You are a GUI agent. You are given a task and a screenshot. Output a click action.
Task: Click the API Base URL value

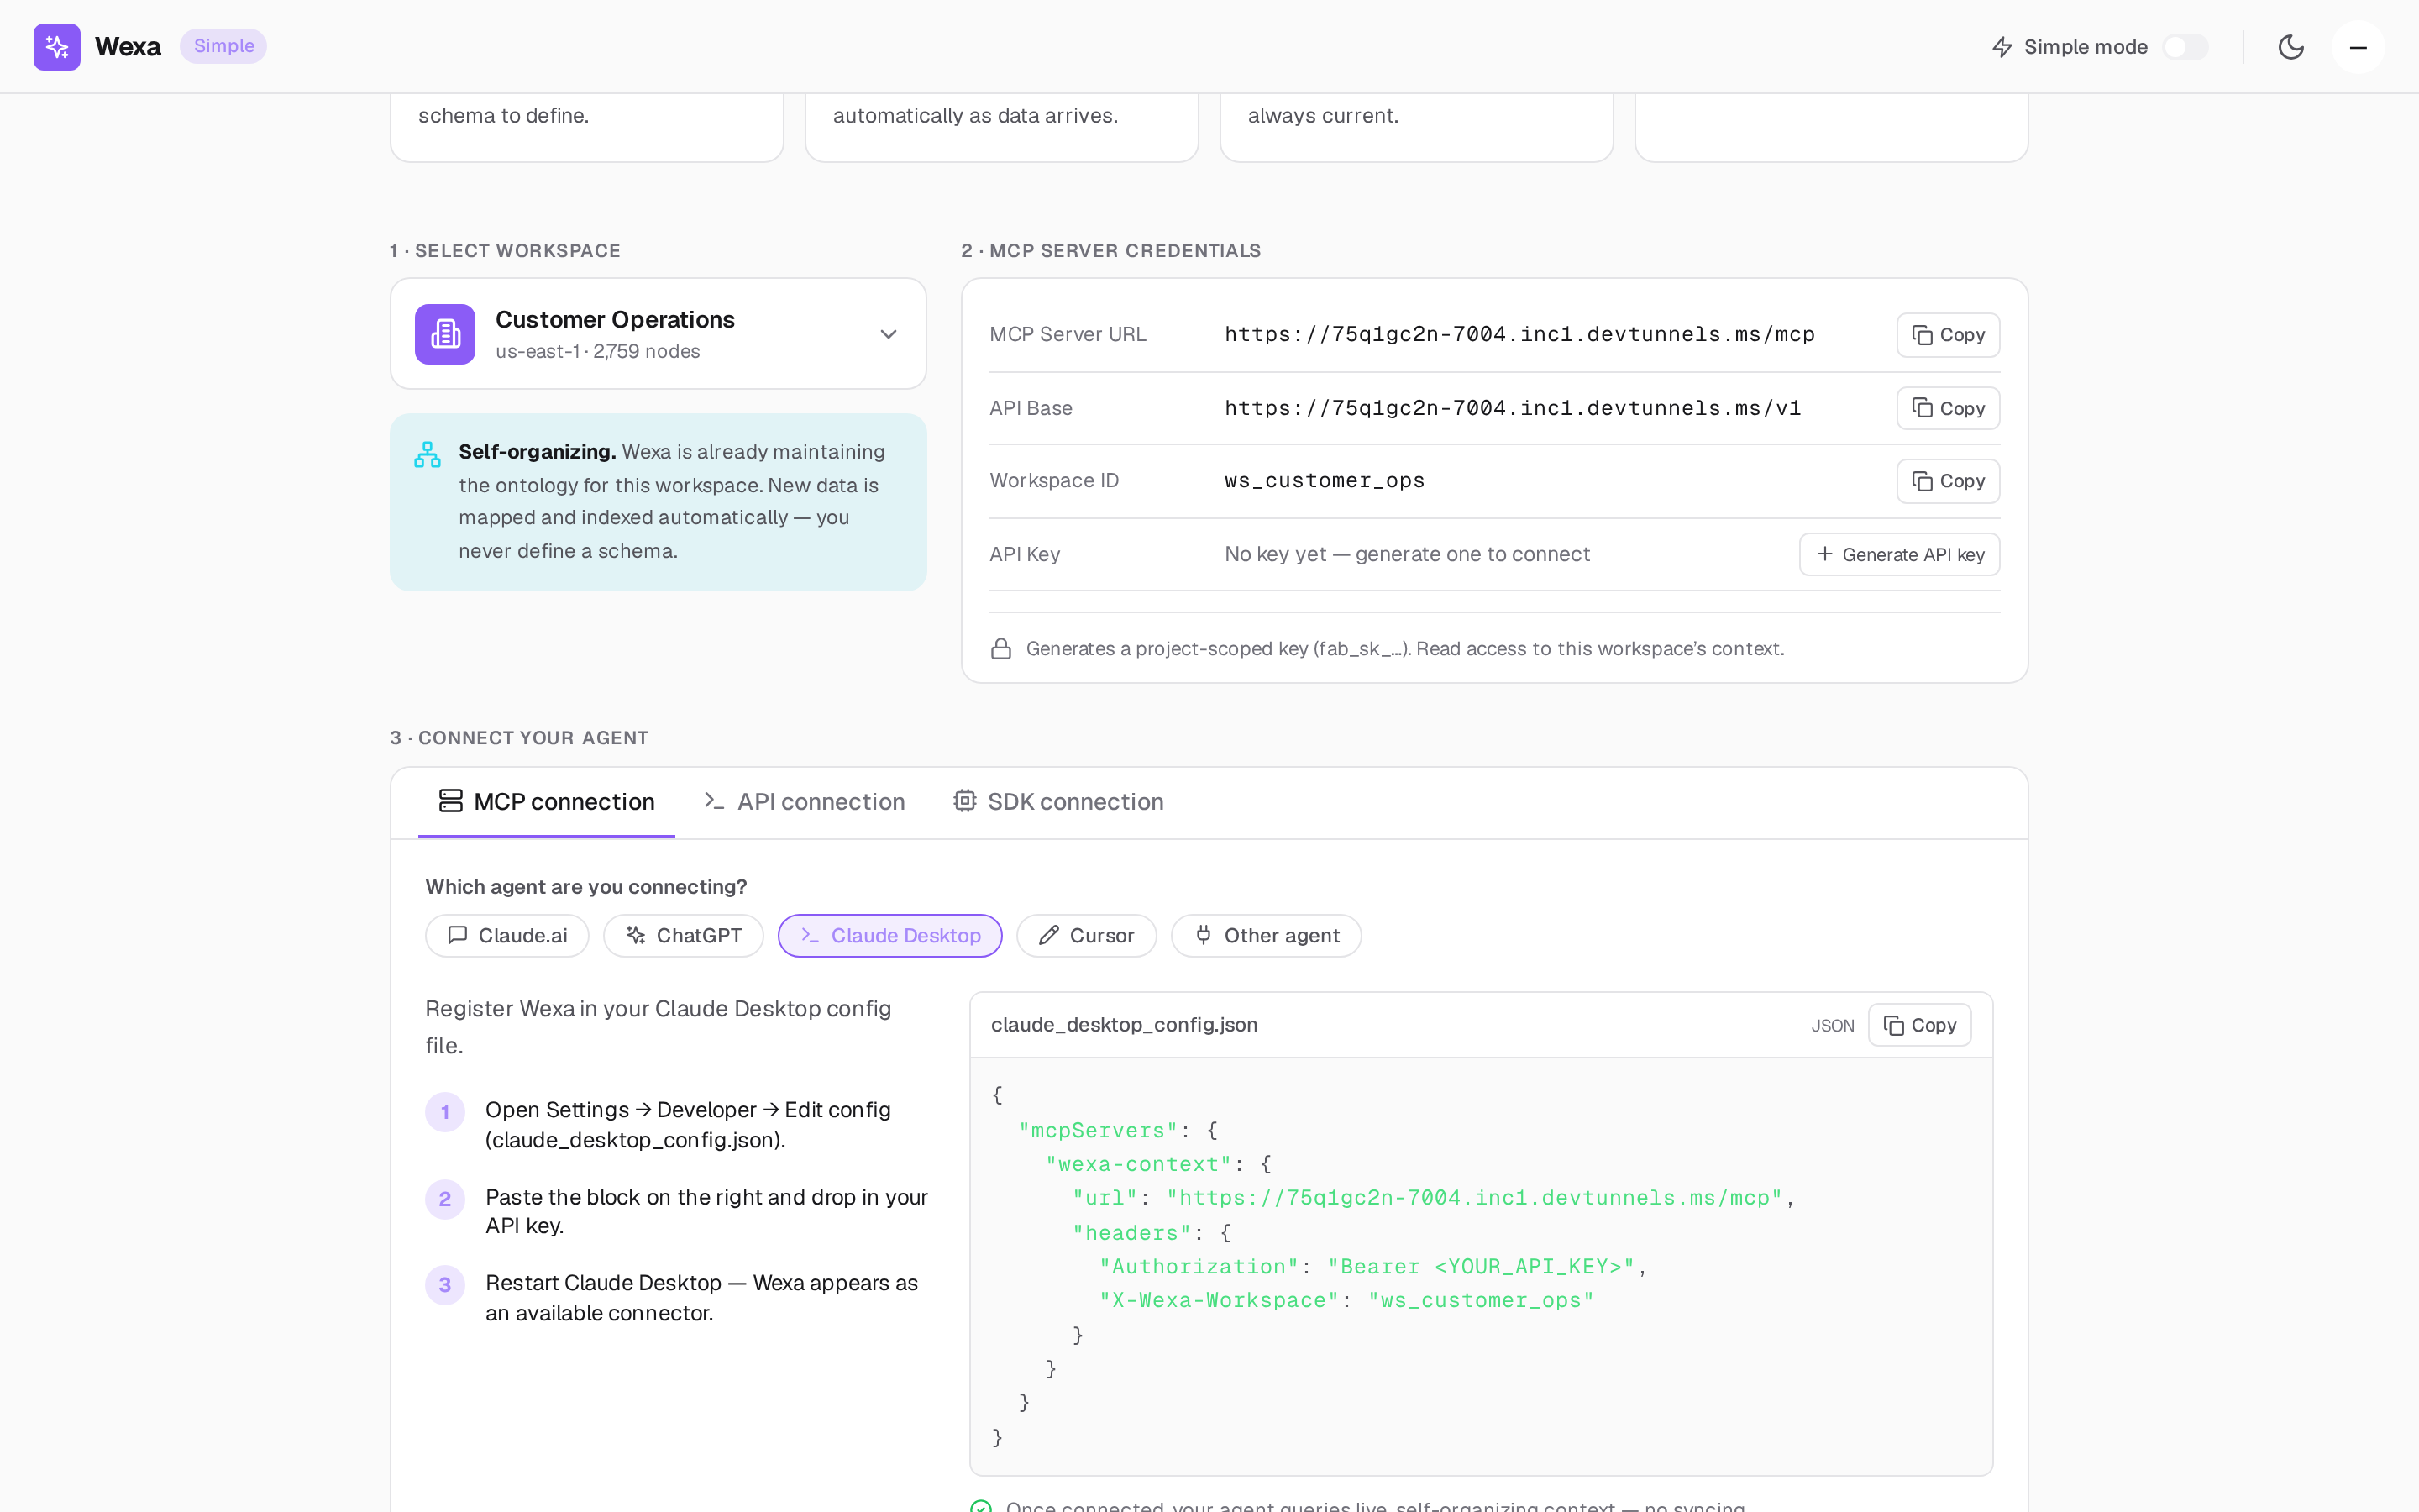tap(1513, 408)
